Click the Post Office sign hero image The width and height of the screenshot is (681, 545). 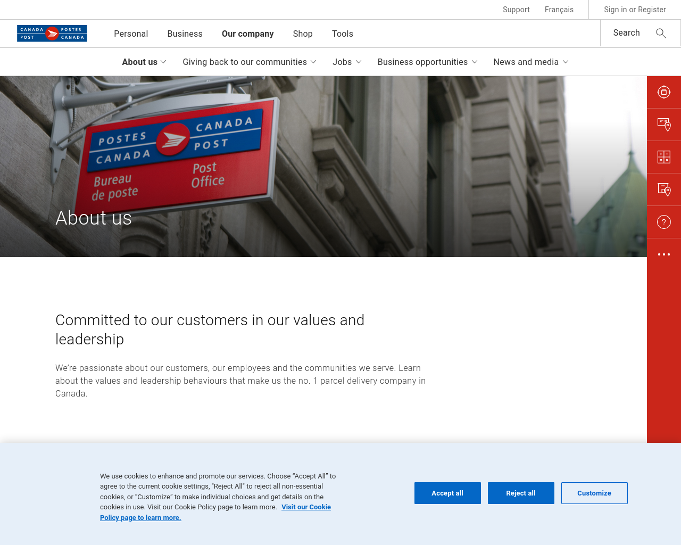[x=323, y=167]
